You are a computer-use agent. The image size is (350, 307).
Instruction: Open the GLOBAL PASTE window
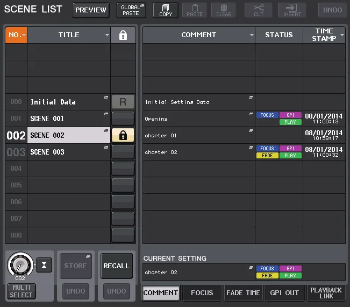click(131, 10)
